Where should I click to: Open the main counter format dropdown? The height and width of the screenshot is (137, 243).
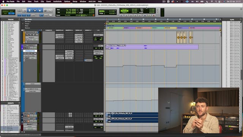point(77,10)
